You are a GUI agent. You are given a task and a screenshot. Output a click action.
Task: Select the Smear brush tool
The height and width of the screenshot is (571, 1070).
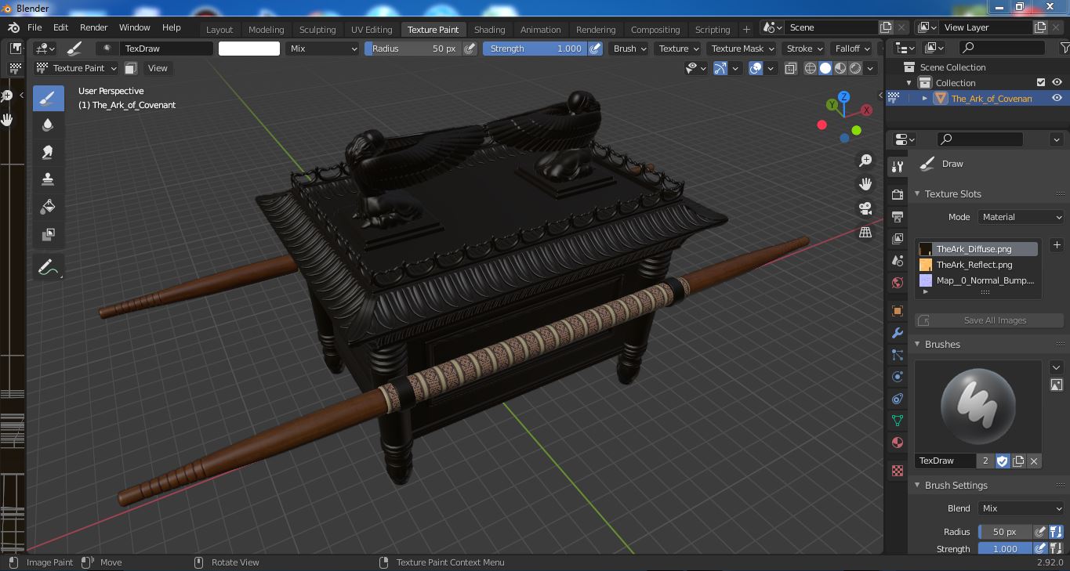pos(48,152)
